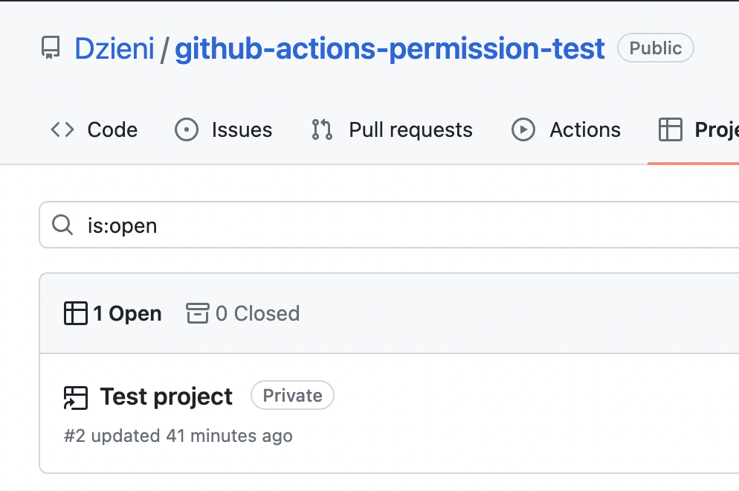Viewport: 739px width, 491px height.
Task: Switch to the Issues tab
Action: [224, 129]
